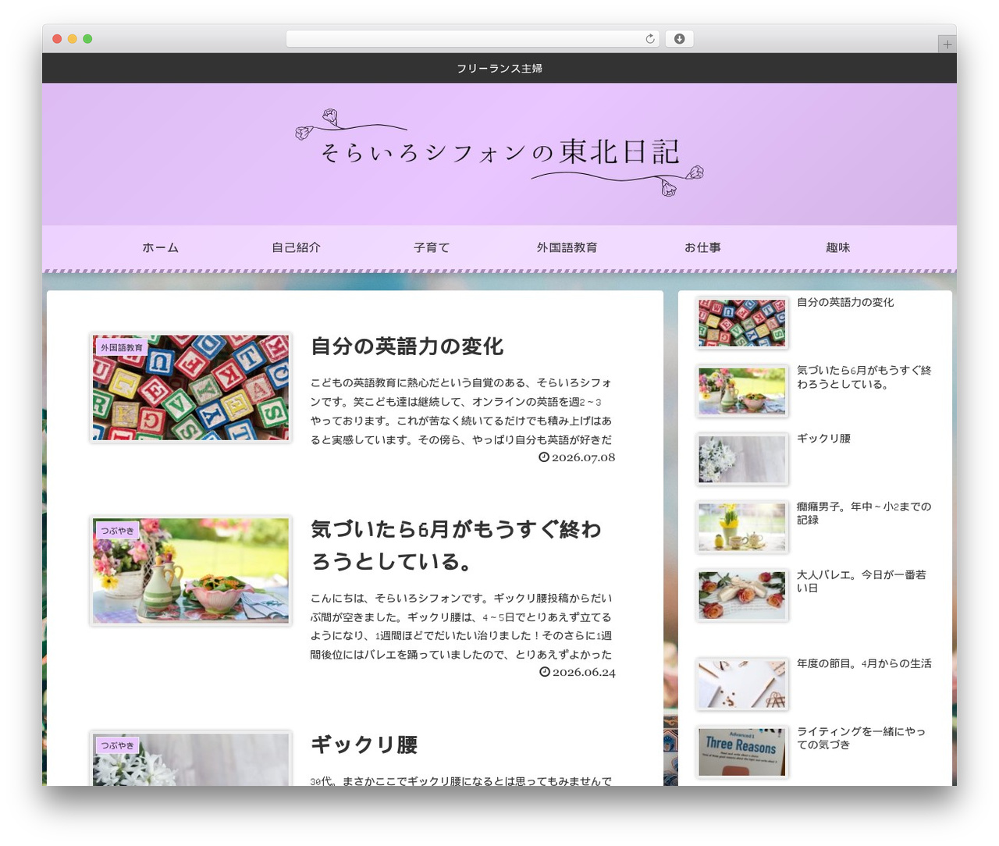
Task: Open the post 気づいたら6月がもうすぐ終わろうとしている。
Action: click(x=456, y=546)
